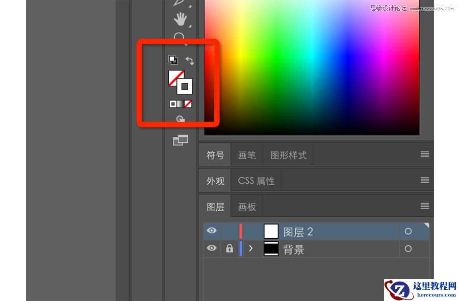Open the Appearance panel menu

coord(425,180)
